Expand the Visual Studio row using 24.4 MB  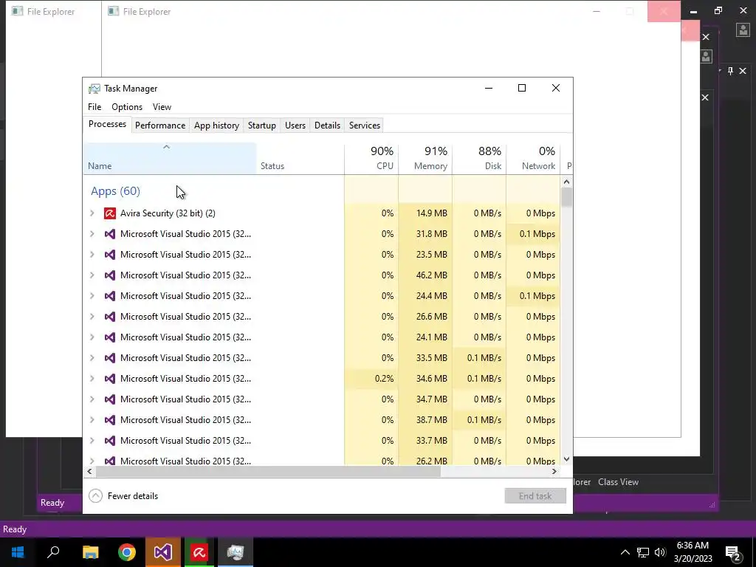click(92, 296)
